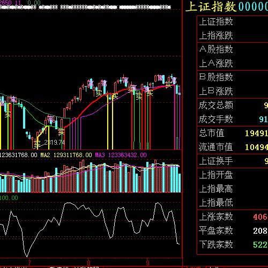The image size is (268, 268).
Task: Select the MA2 volume average label
Action: (x=46, y=155)
